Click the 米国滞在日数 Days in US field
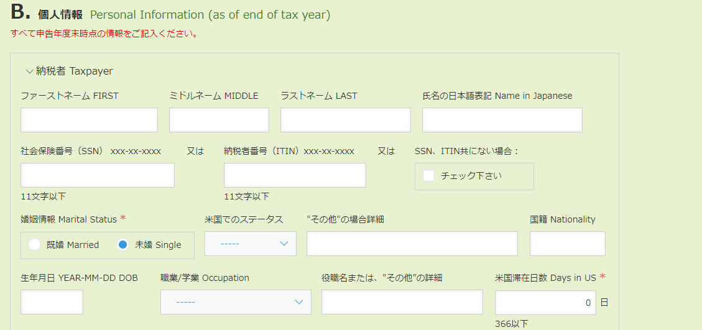 coord(545,303)
